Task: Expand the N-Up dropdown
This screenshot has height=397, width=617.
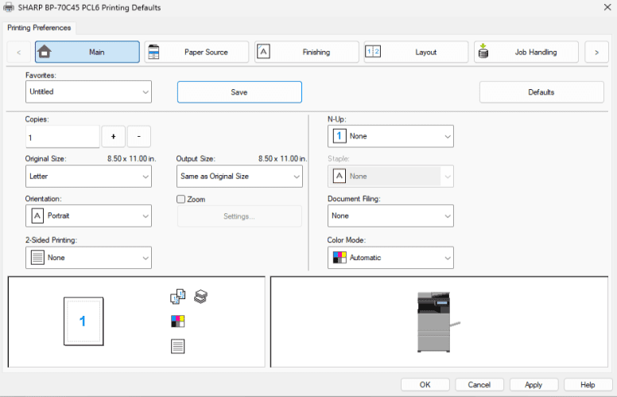Action: pyautogui.click(x=390, y=136)
